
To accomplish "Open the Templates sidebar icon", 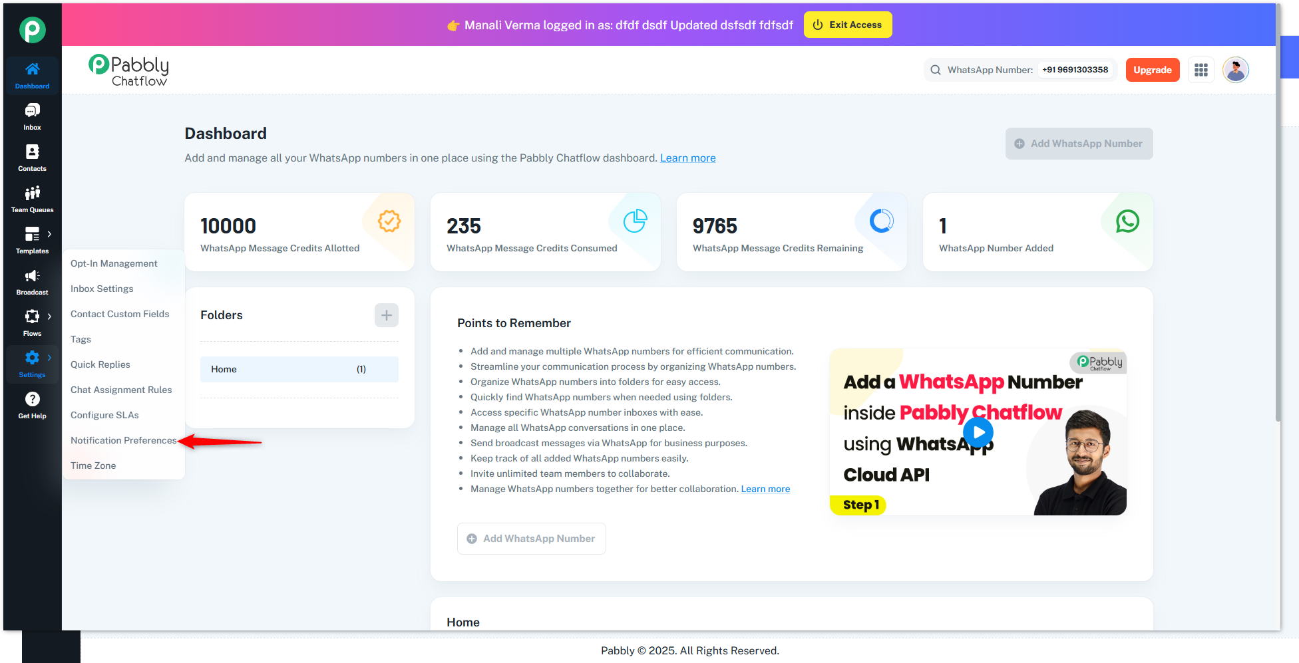I will 32,234.
